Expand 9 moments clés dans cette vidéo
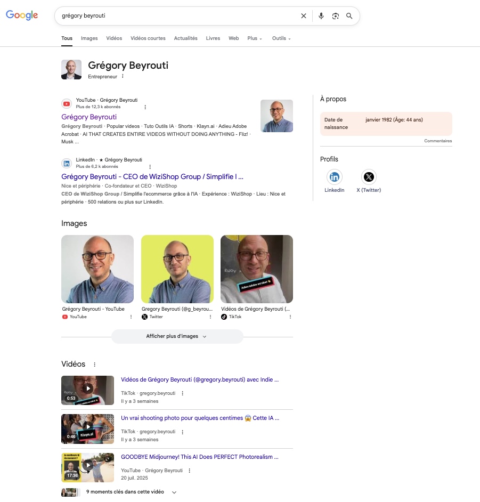This screenshot has height=502, width=480. pos(174,492)
